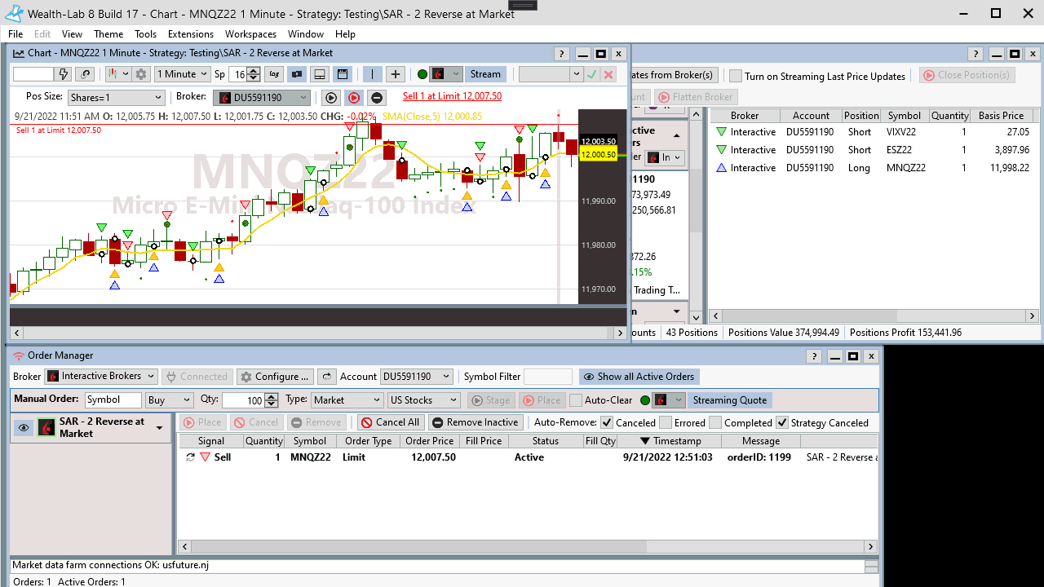Click Interactive Brokers logo next to SAR strategy
Screen dimensions: 1044x587
click(46, 427)
